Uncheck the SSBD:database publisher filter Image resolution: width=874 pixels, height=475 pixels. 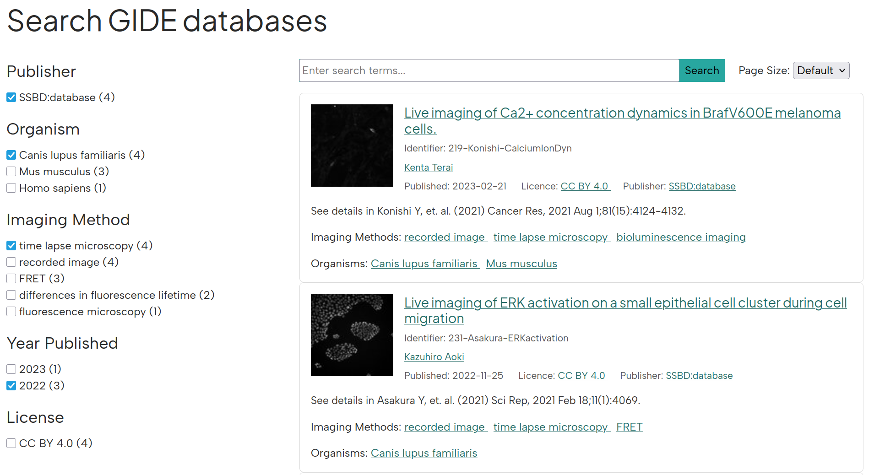click(x=11, y=97)
